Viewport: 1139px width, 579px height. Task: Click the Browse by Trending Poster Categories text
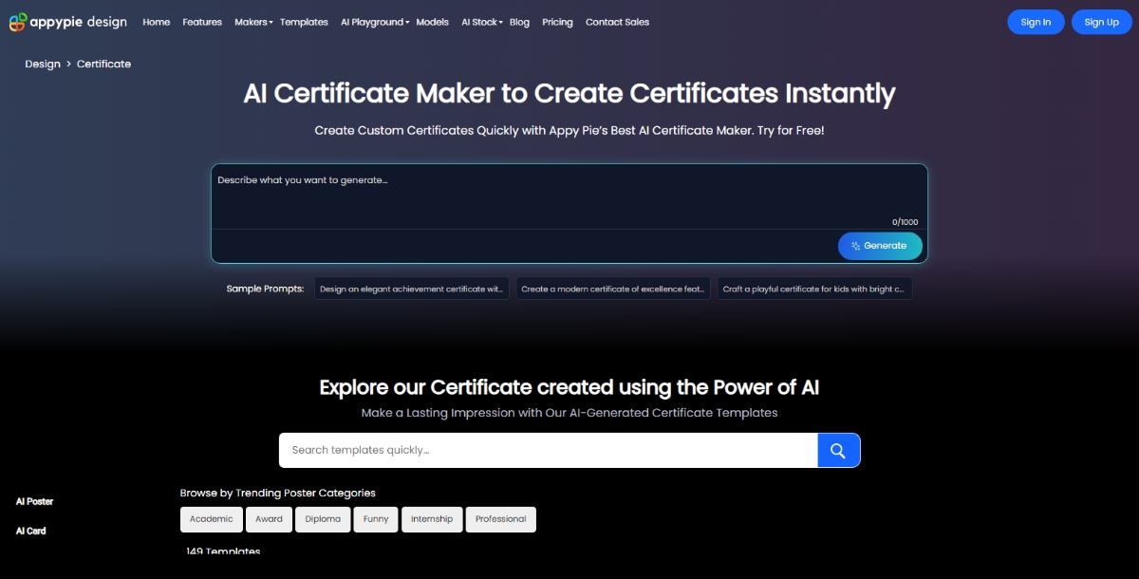point(278,493)
